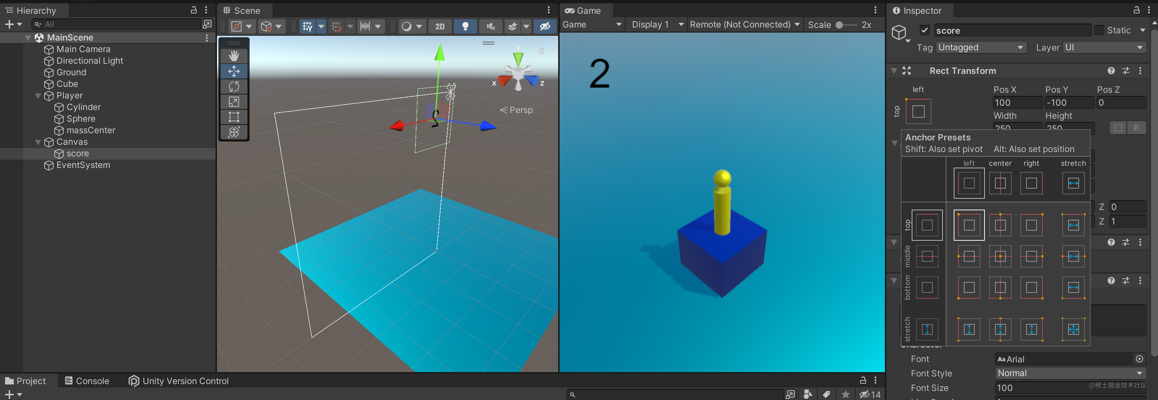The image size is (1158, 400).
Task: Open the Scene view three-dot menu
Action: tap(548, 10)
